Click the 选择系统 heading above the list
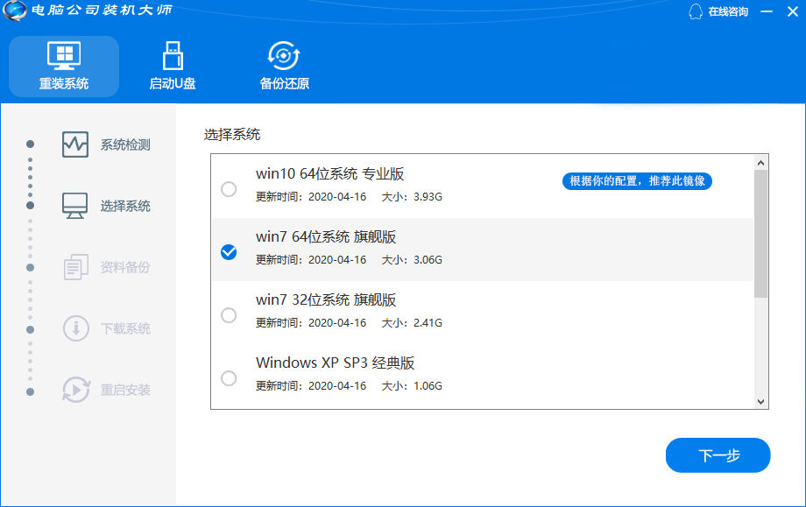 [232, 135]
